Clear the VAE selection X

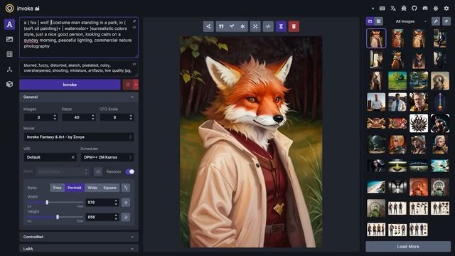[73, 157]
